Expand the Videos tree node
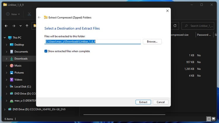The width and height of the screenshot is (219, 123). click(x=6, y=80)
